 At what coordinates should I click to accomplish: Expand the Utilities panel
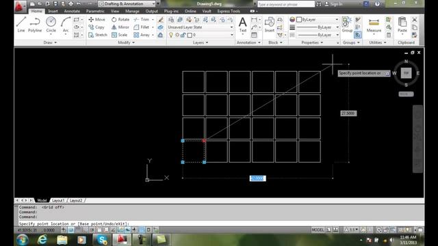(377, 42)
